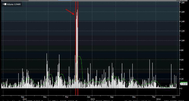Screen dimensions: 189x101
Task: Select the right red vertical marker line
Action: point(78,48)
